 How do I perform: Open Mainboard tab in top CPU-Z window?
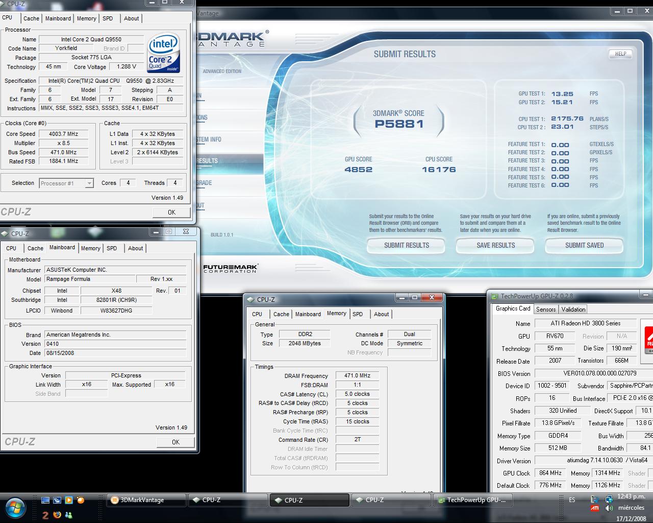click(58, 18)
